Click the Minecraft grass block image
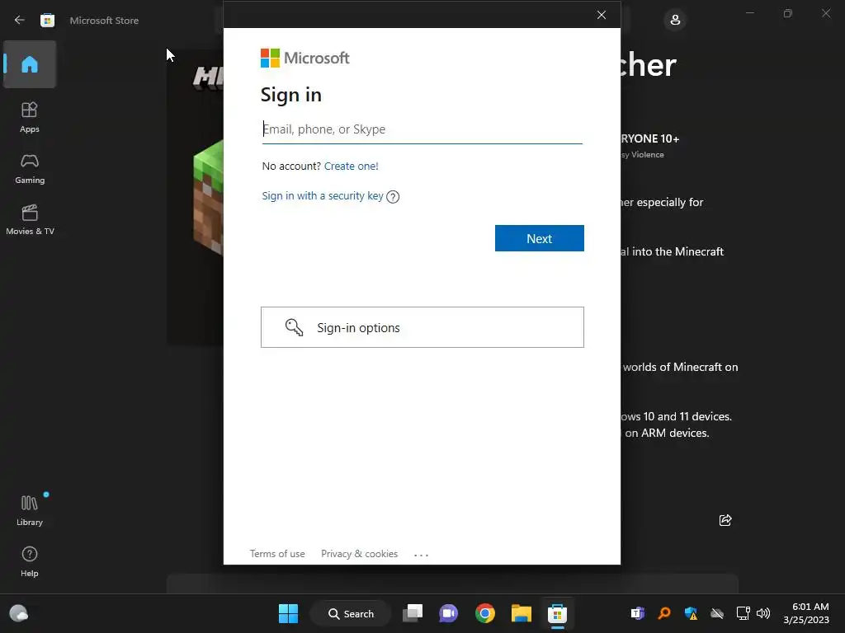The height and width of the screenshot is (633, 845). point(209,196)
